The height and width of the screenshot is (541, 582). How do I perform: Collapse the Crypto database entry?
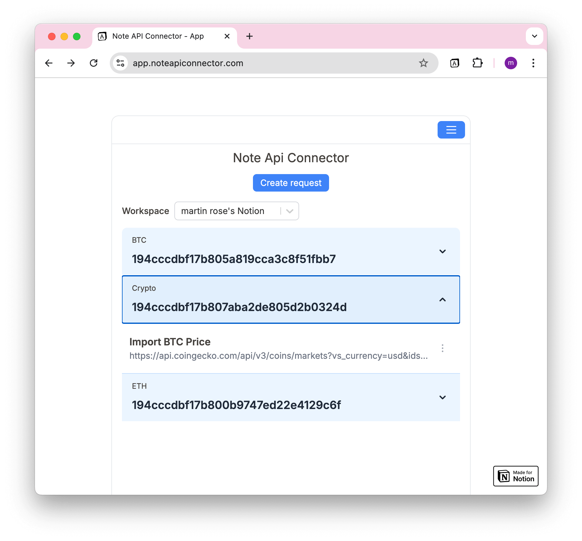tap(442, 300)
